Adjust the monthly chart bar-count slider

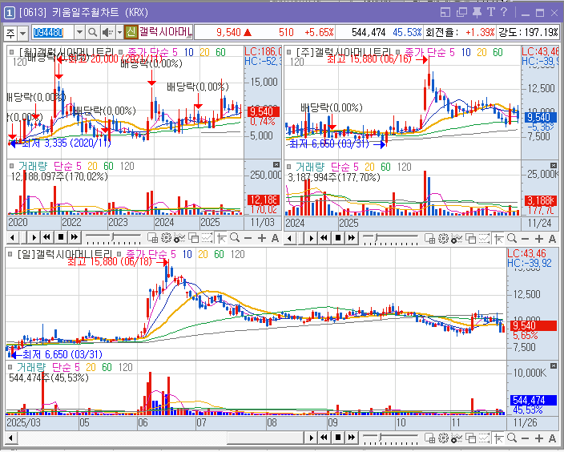coord(113,237)
